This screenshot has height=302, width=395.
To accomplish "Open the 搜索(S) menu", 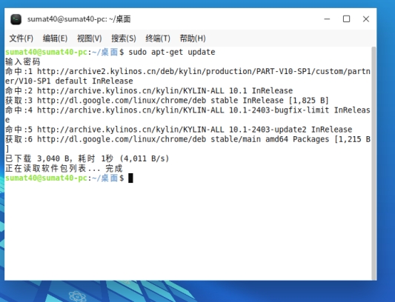I will (124, 38).
